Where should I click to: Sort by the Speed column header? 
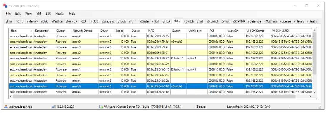point(122,31)
